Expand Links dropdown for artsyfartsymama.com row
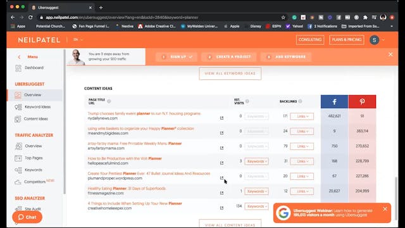 point(302,146)
